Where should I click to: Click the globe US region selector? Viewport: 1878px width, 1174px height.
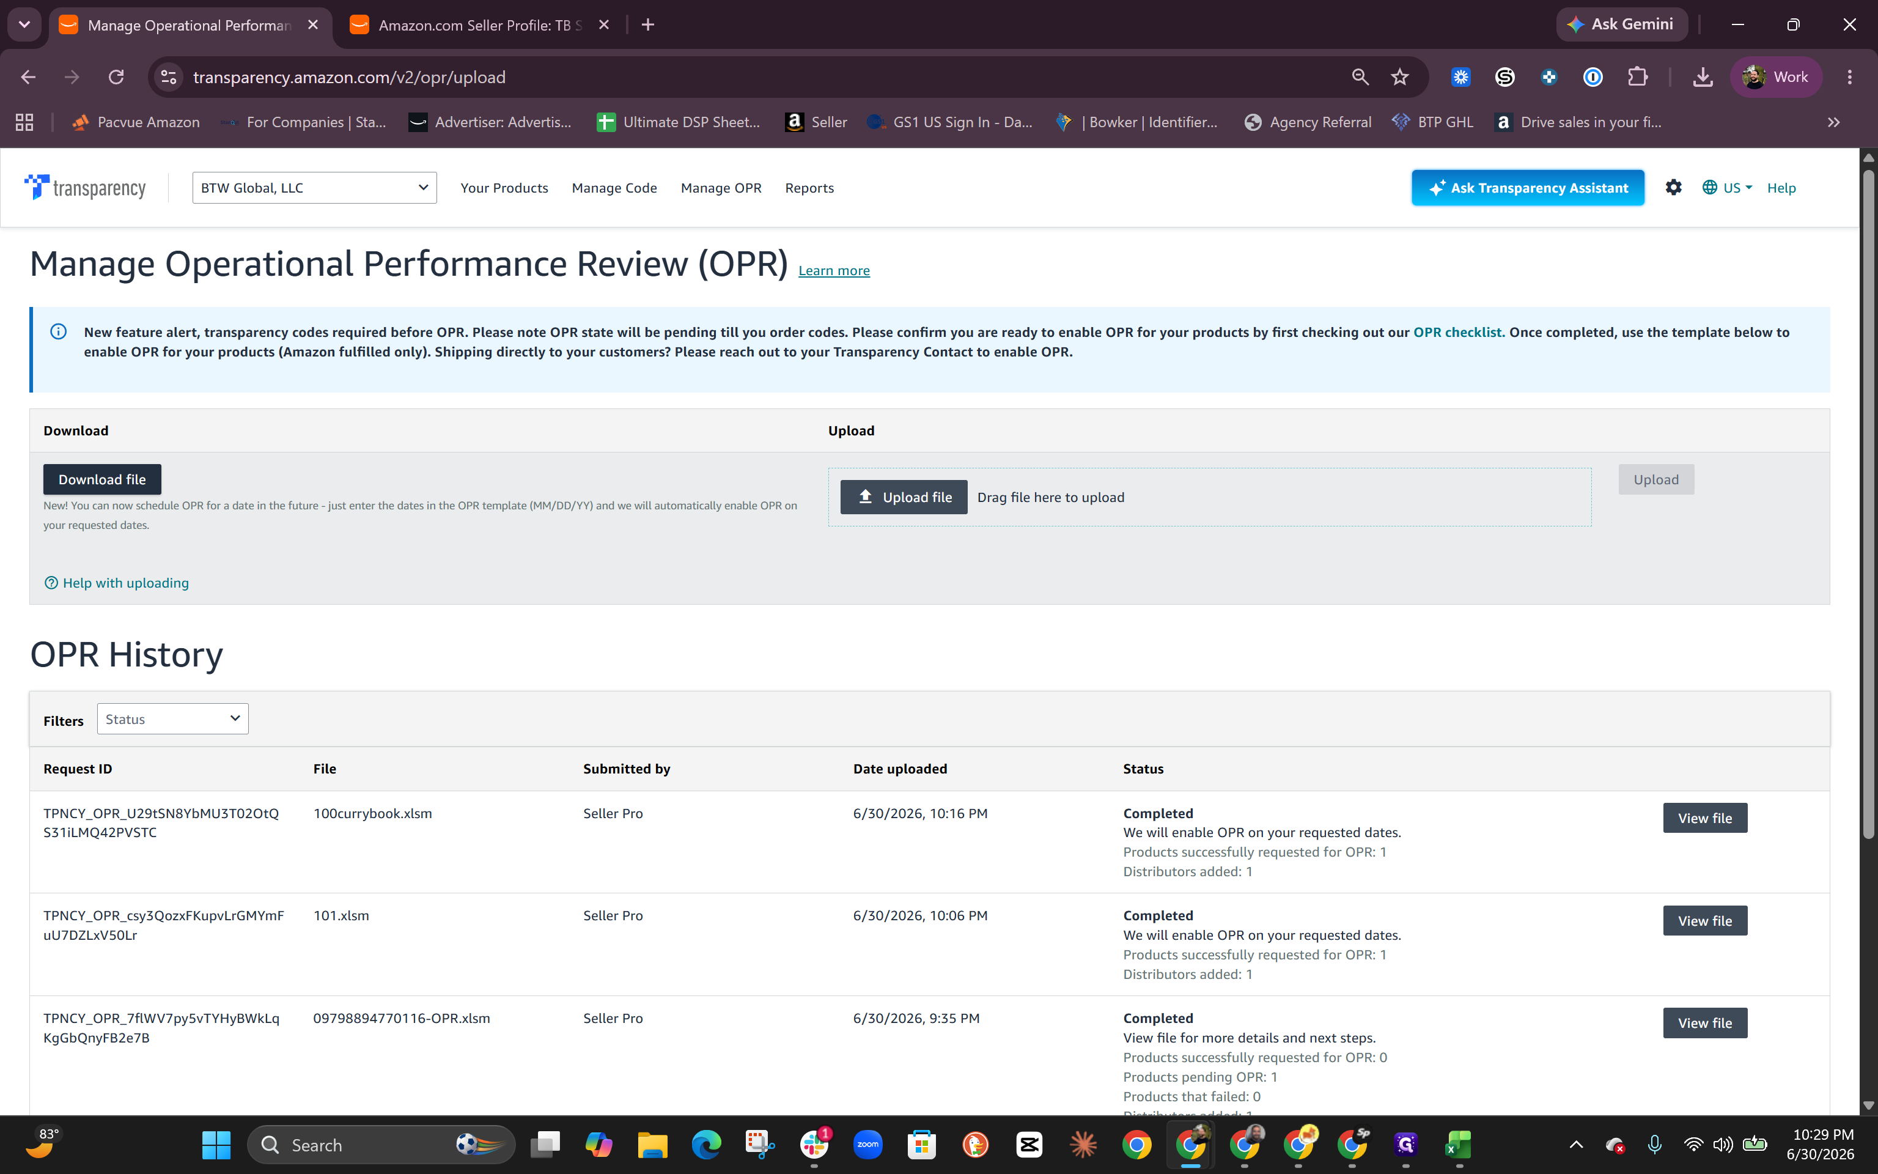point(1726,187)
